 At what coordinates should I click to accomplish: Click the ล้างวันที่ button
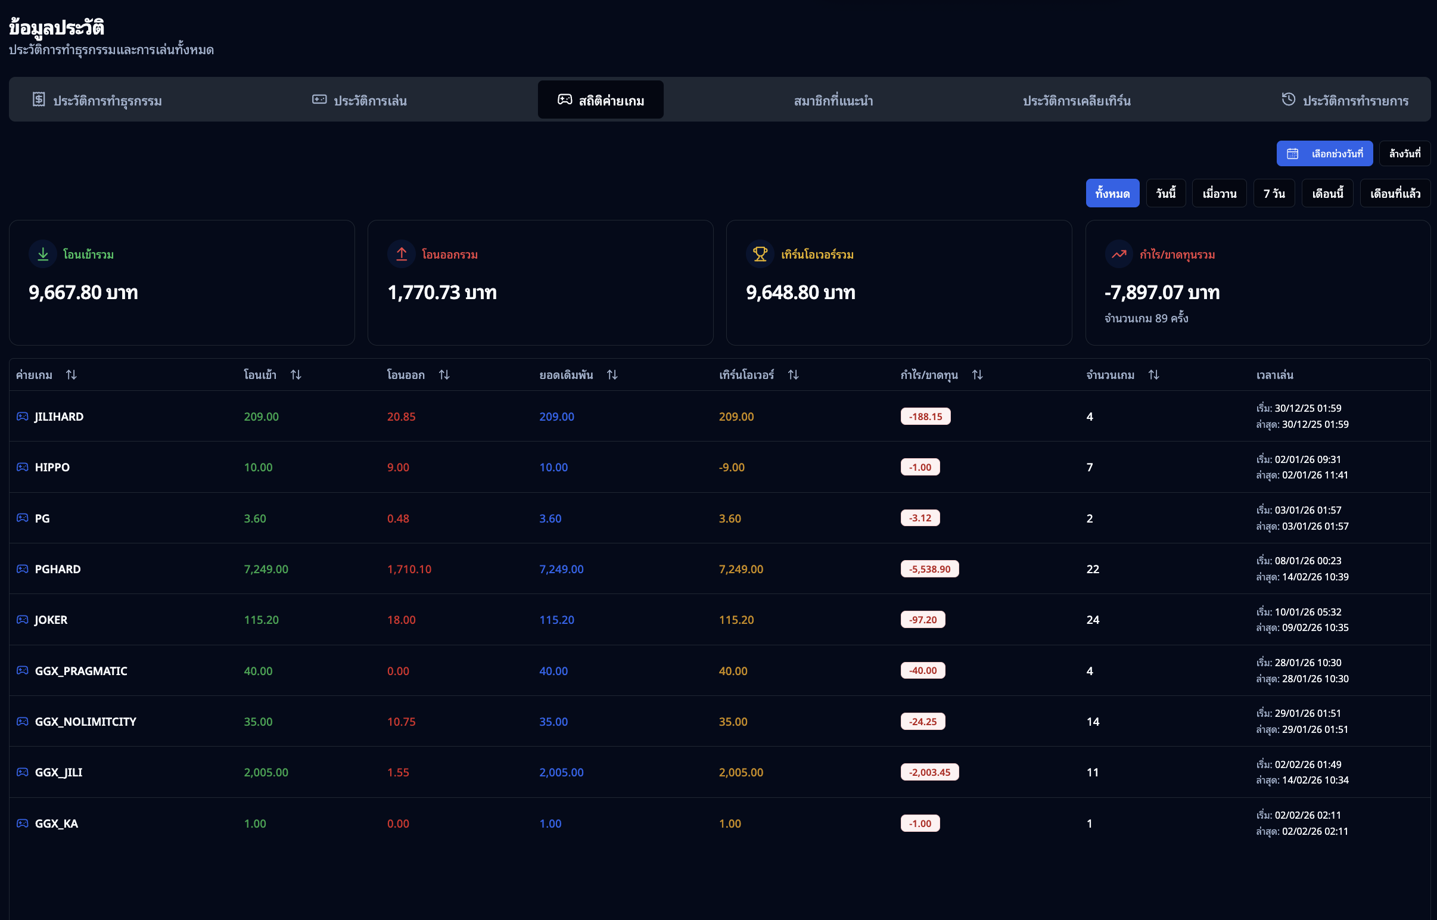click(x=1404, y=154)
